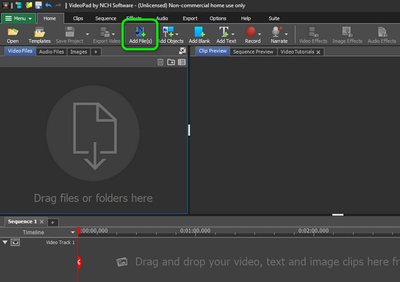Open Audio Effects from the toolbar
Screen dimensions: 400x282
381,35
